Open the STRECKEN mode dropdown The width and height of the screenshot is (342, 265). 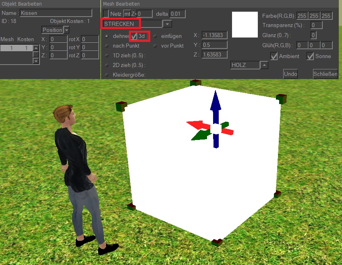click(x=167, y=24)
